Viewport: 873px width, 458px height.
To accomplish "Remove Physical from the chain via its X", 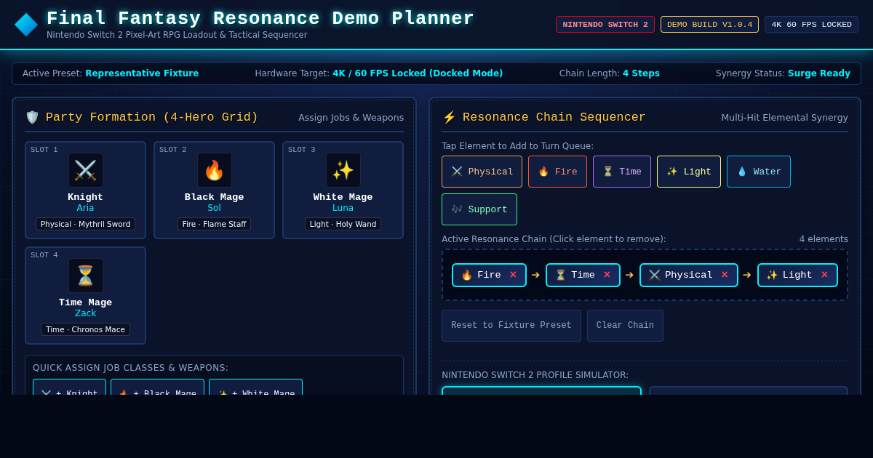I will (x=725, y=275).
